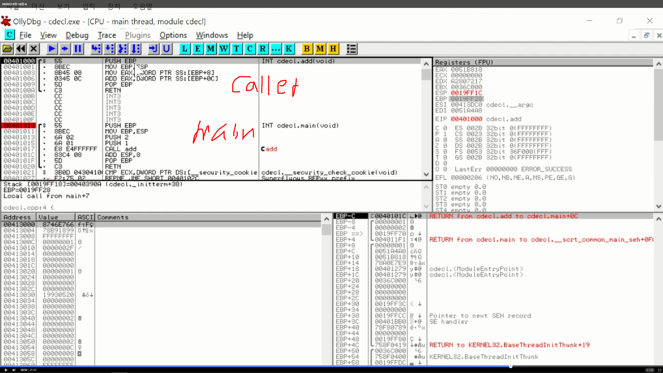Open the File menu
Image resolution: width=663 pixels, height=373 pixels.
tap(26, 35)
